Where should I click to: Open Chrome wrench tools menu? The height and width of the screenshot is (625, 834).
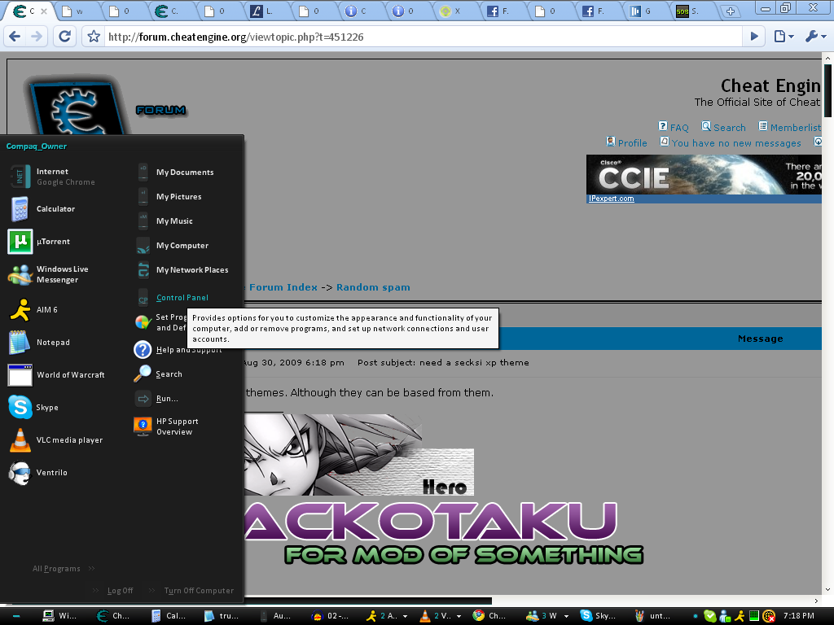point(815,37)
